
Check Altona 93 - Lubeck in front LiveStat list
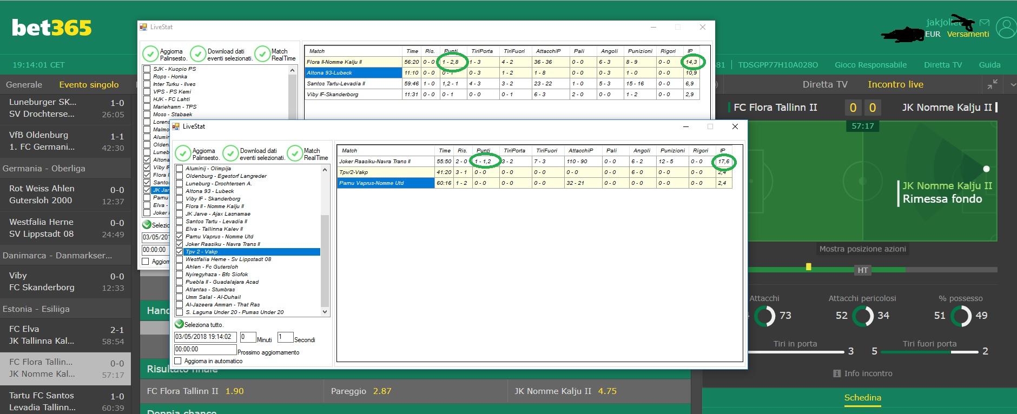click(x=180, y=191)
